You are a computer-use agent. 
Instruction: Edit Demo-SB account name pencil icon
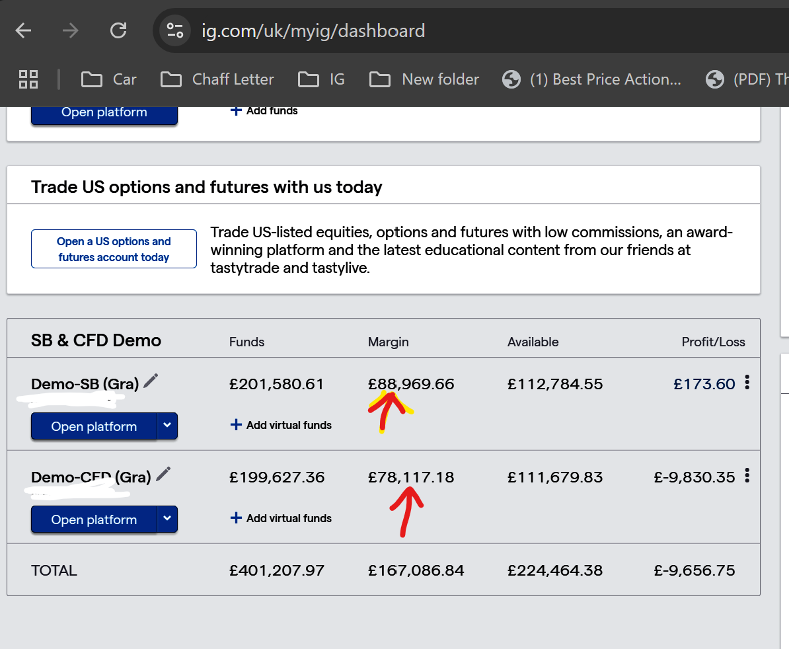point(151,381)
